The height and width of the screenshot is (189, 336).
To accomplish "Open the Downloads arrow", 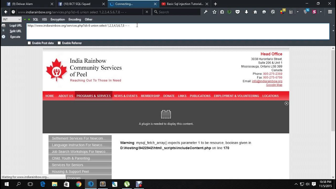I will 246,12.
